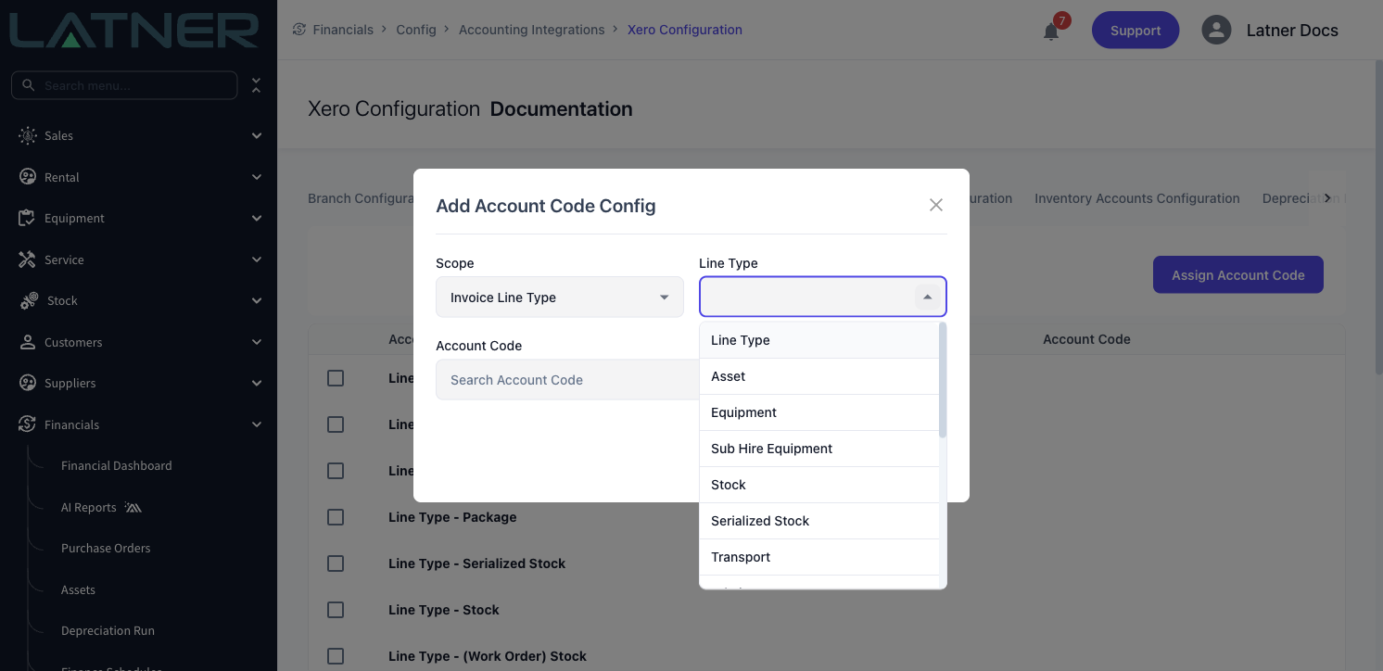Click the Rental sidebar icon
This screenshot has width=1383, height=671.
(x=28, y=177)
